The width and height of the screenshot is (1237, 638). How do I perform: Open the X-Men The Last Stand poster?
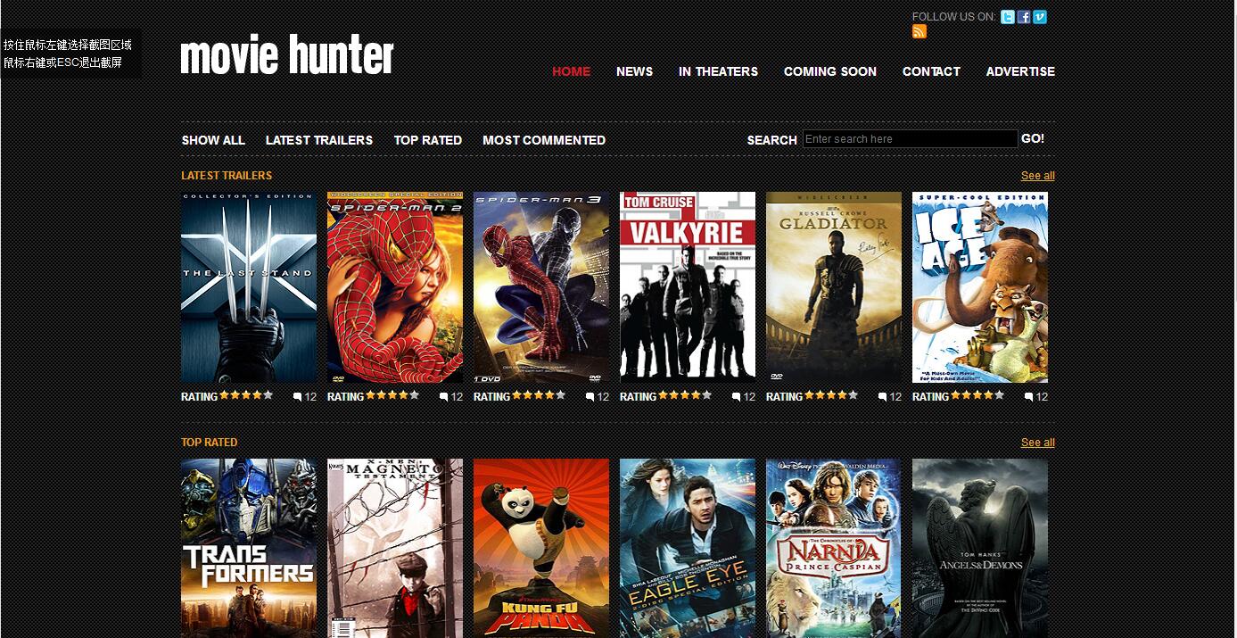point(249,287)
